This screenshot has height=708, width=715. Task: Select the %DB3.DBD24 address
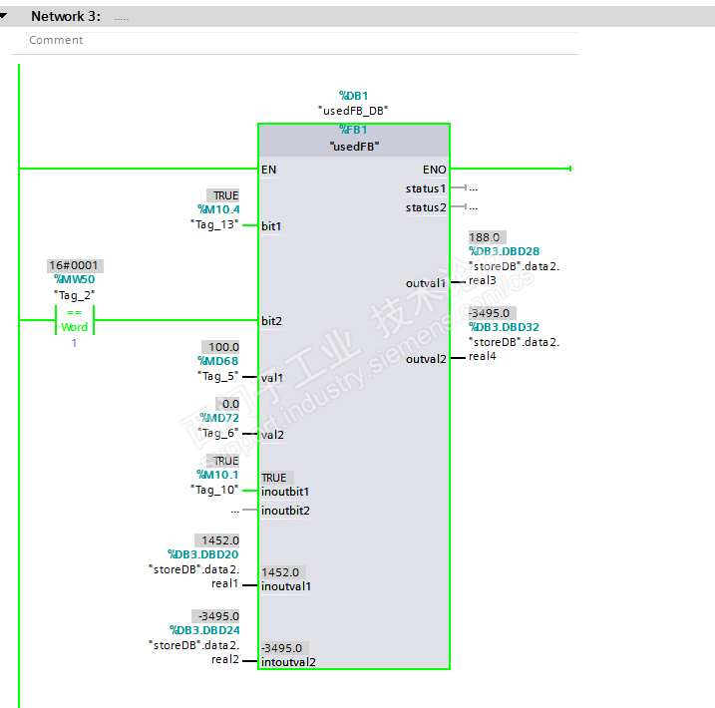pyautogui.click(x=204, y=630)
